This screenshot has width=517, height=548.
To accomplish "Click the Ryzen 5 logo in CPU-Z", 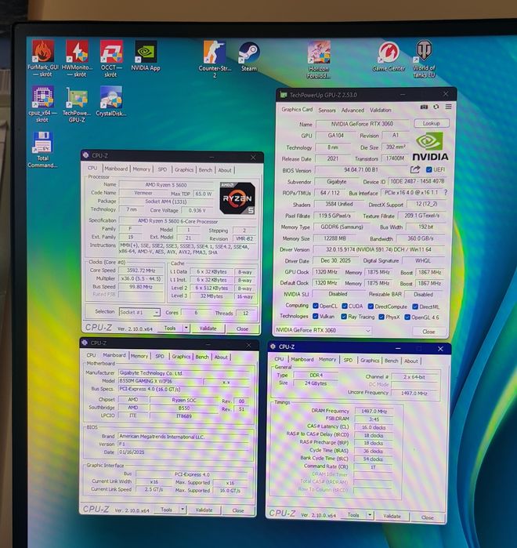I will [x=237, y=198].
